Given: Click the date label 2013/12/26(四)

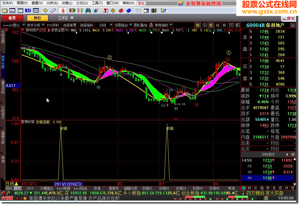Looking at the screenshot, I should click(x=68, y=184).
